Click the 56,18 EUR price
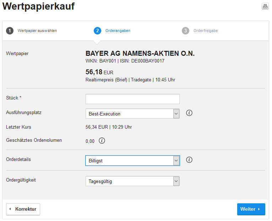This screenshot has height=221, width=272. click(99, 72)
